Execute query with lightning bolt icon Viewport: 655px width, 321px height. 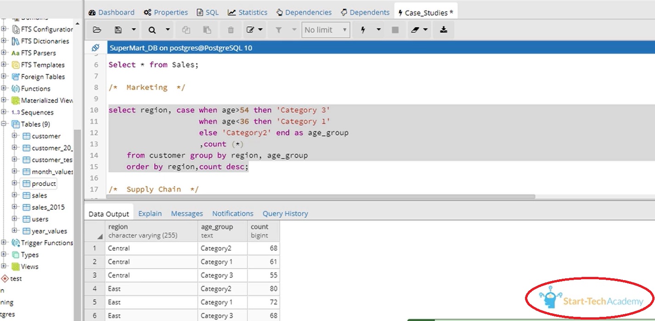[363, 30]
